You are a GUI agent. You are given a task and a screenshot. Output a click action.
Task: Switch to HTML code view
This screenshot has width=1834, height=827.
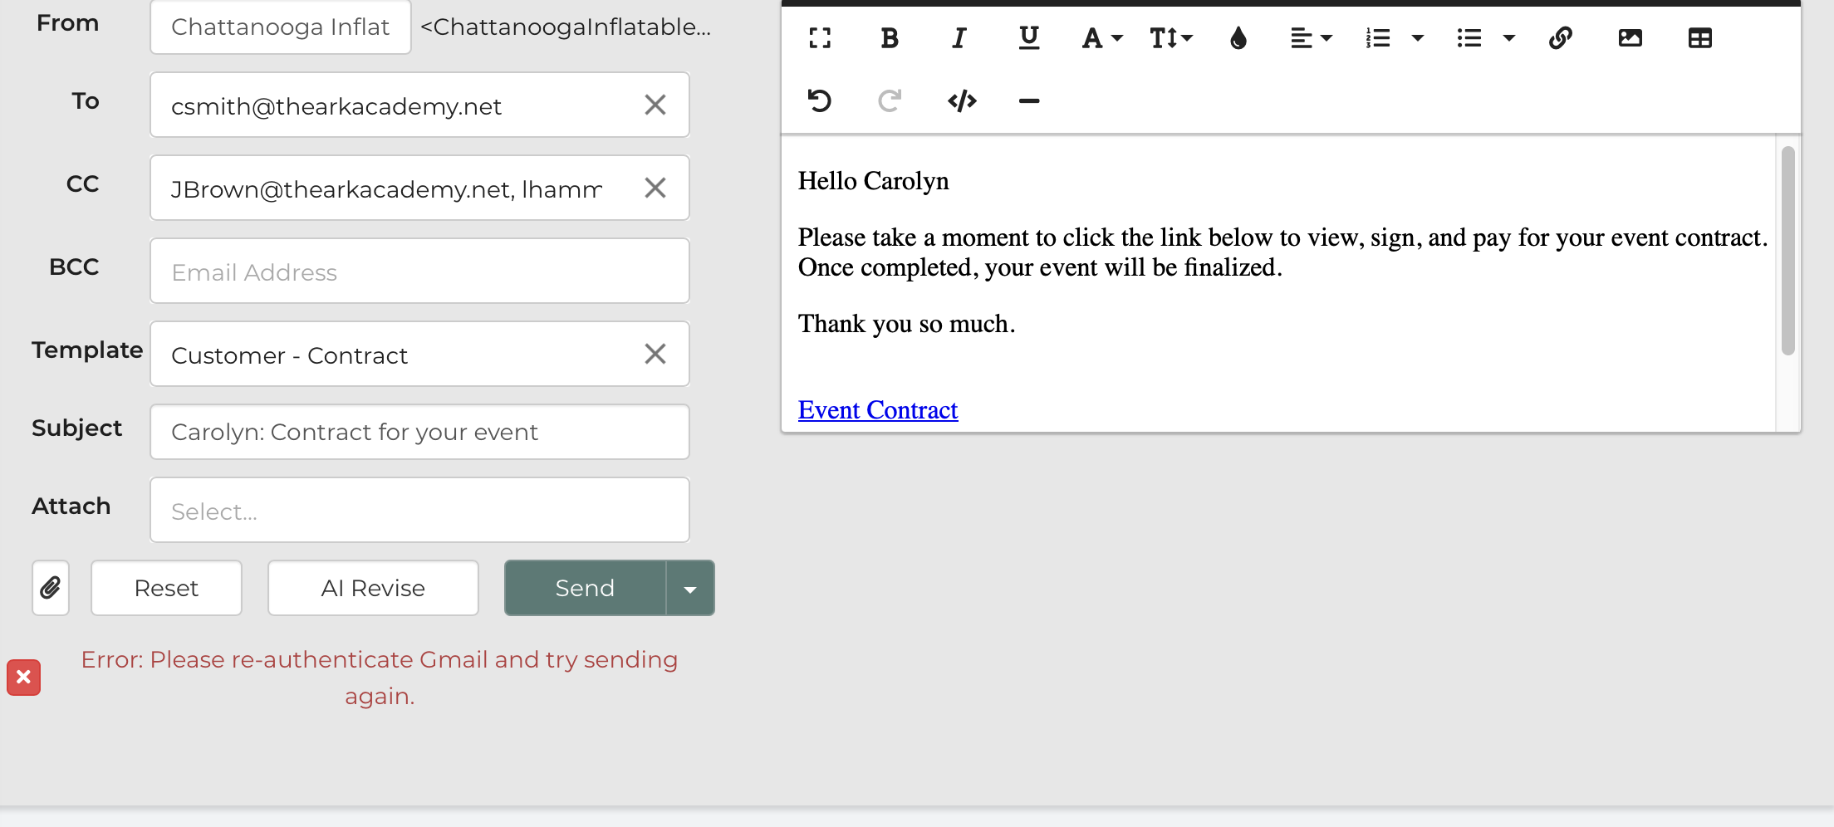962,101
